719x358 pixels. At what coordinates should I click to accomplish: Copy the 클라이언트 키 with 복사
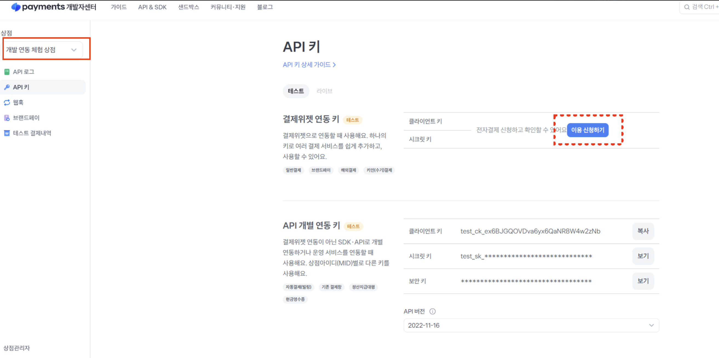click(643, 231)
